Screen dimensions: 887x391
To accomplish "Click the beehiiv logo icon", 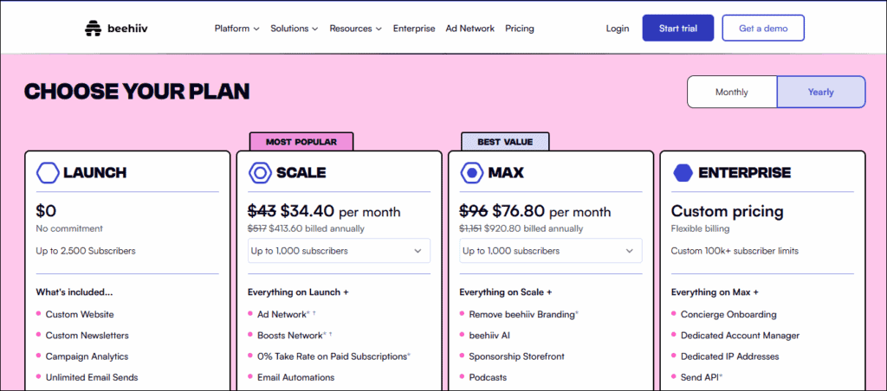I will (x=93, y=29).
